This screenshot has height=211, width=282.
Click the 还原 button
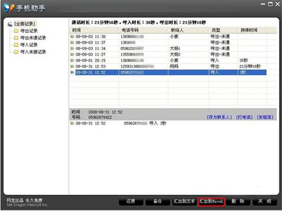point(131,201)
